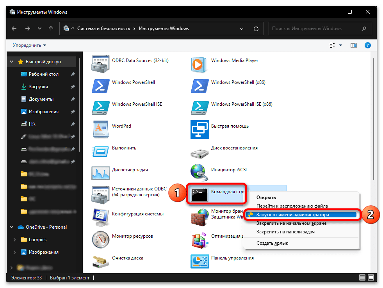Expand Изображения under OneDrive
Viewport: 383px width, 288px height.
coord(15,252)
